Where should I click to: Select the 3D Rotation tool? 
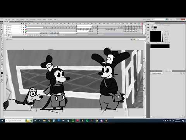tap(2, 32)
